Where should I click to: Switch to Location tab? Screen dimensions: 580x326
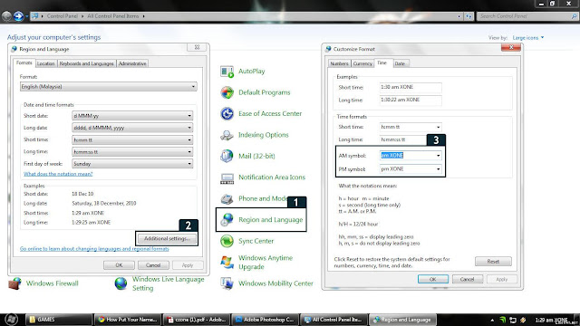coord(46,63)
